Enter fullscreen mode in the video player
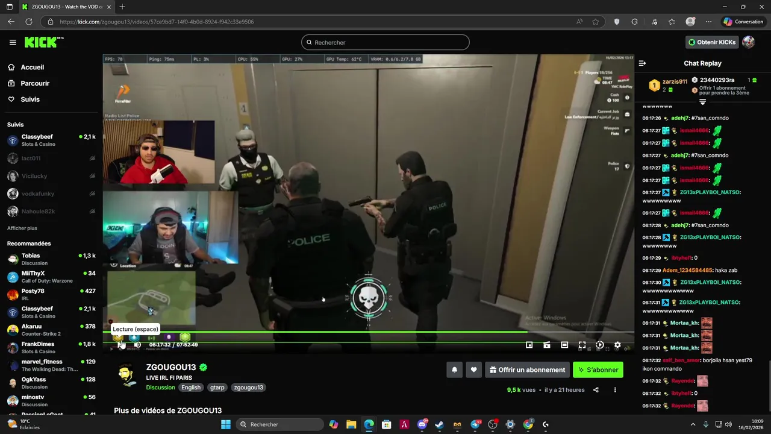771x434 pixels. 582,345
